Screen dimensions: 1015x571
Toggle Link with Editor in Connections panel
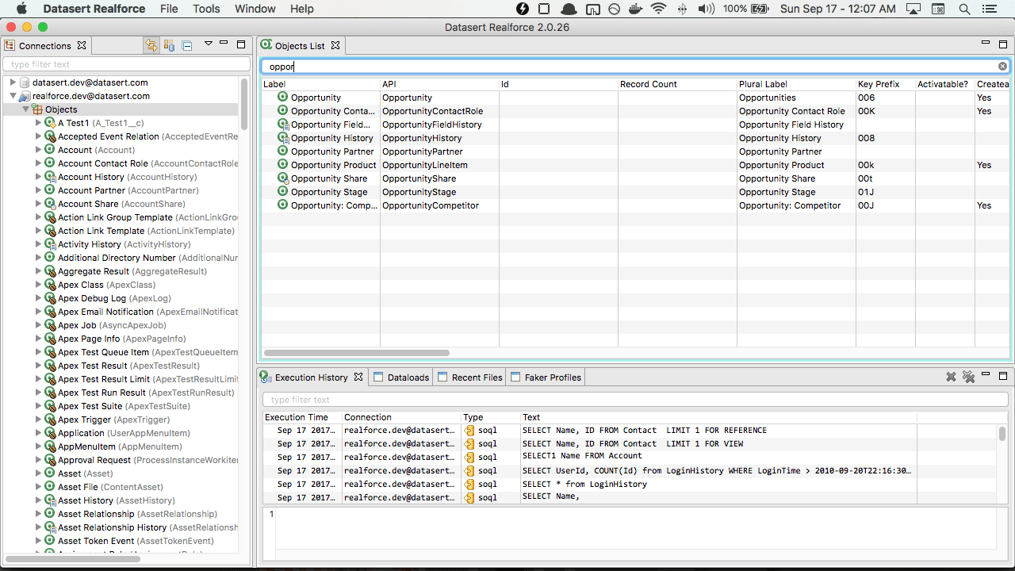[x=151, y=45]
